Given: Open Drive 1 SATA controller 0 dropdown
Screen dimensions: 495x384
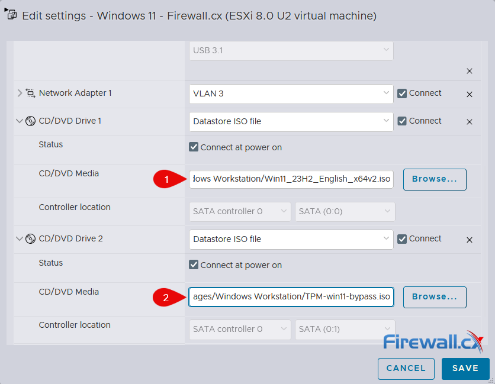Looking at the screenshot, I should [240, 212].
